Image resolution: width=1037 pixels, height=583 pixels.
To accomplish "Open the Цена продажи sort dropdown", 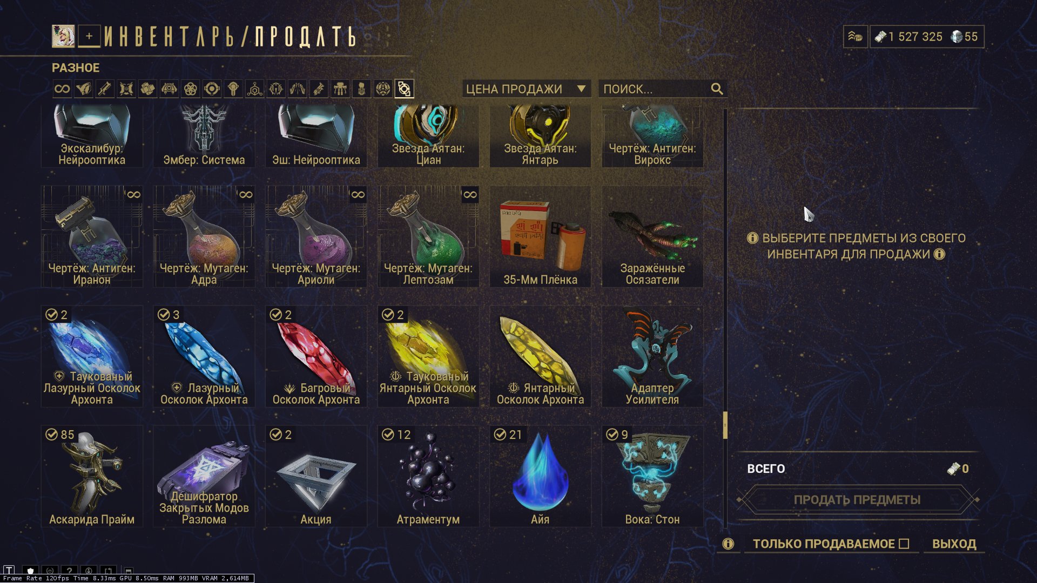I will [526, 89].
